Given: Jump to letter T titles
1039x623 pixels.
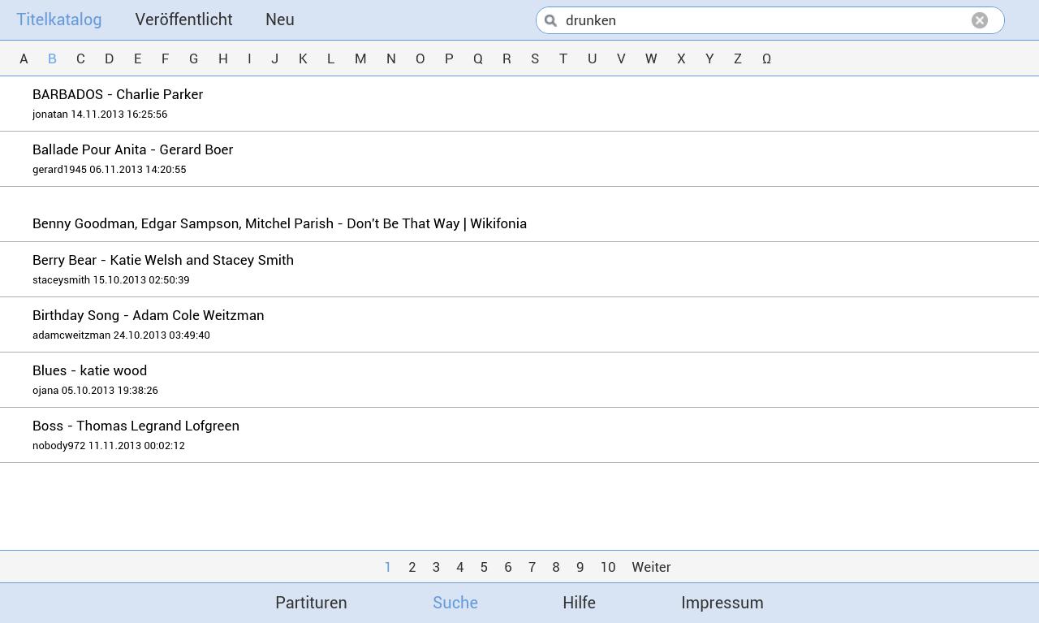Looking at the screenshot, I should pyautogui.click(x=563, y=58).
